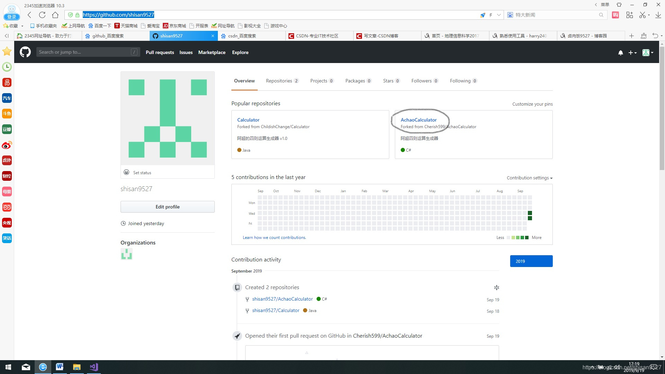Click the browser download arrow icon
The image size is (665, 374).
(658, 15)
